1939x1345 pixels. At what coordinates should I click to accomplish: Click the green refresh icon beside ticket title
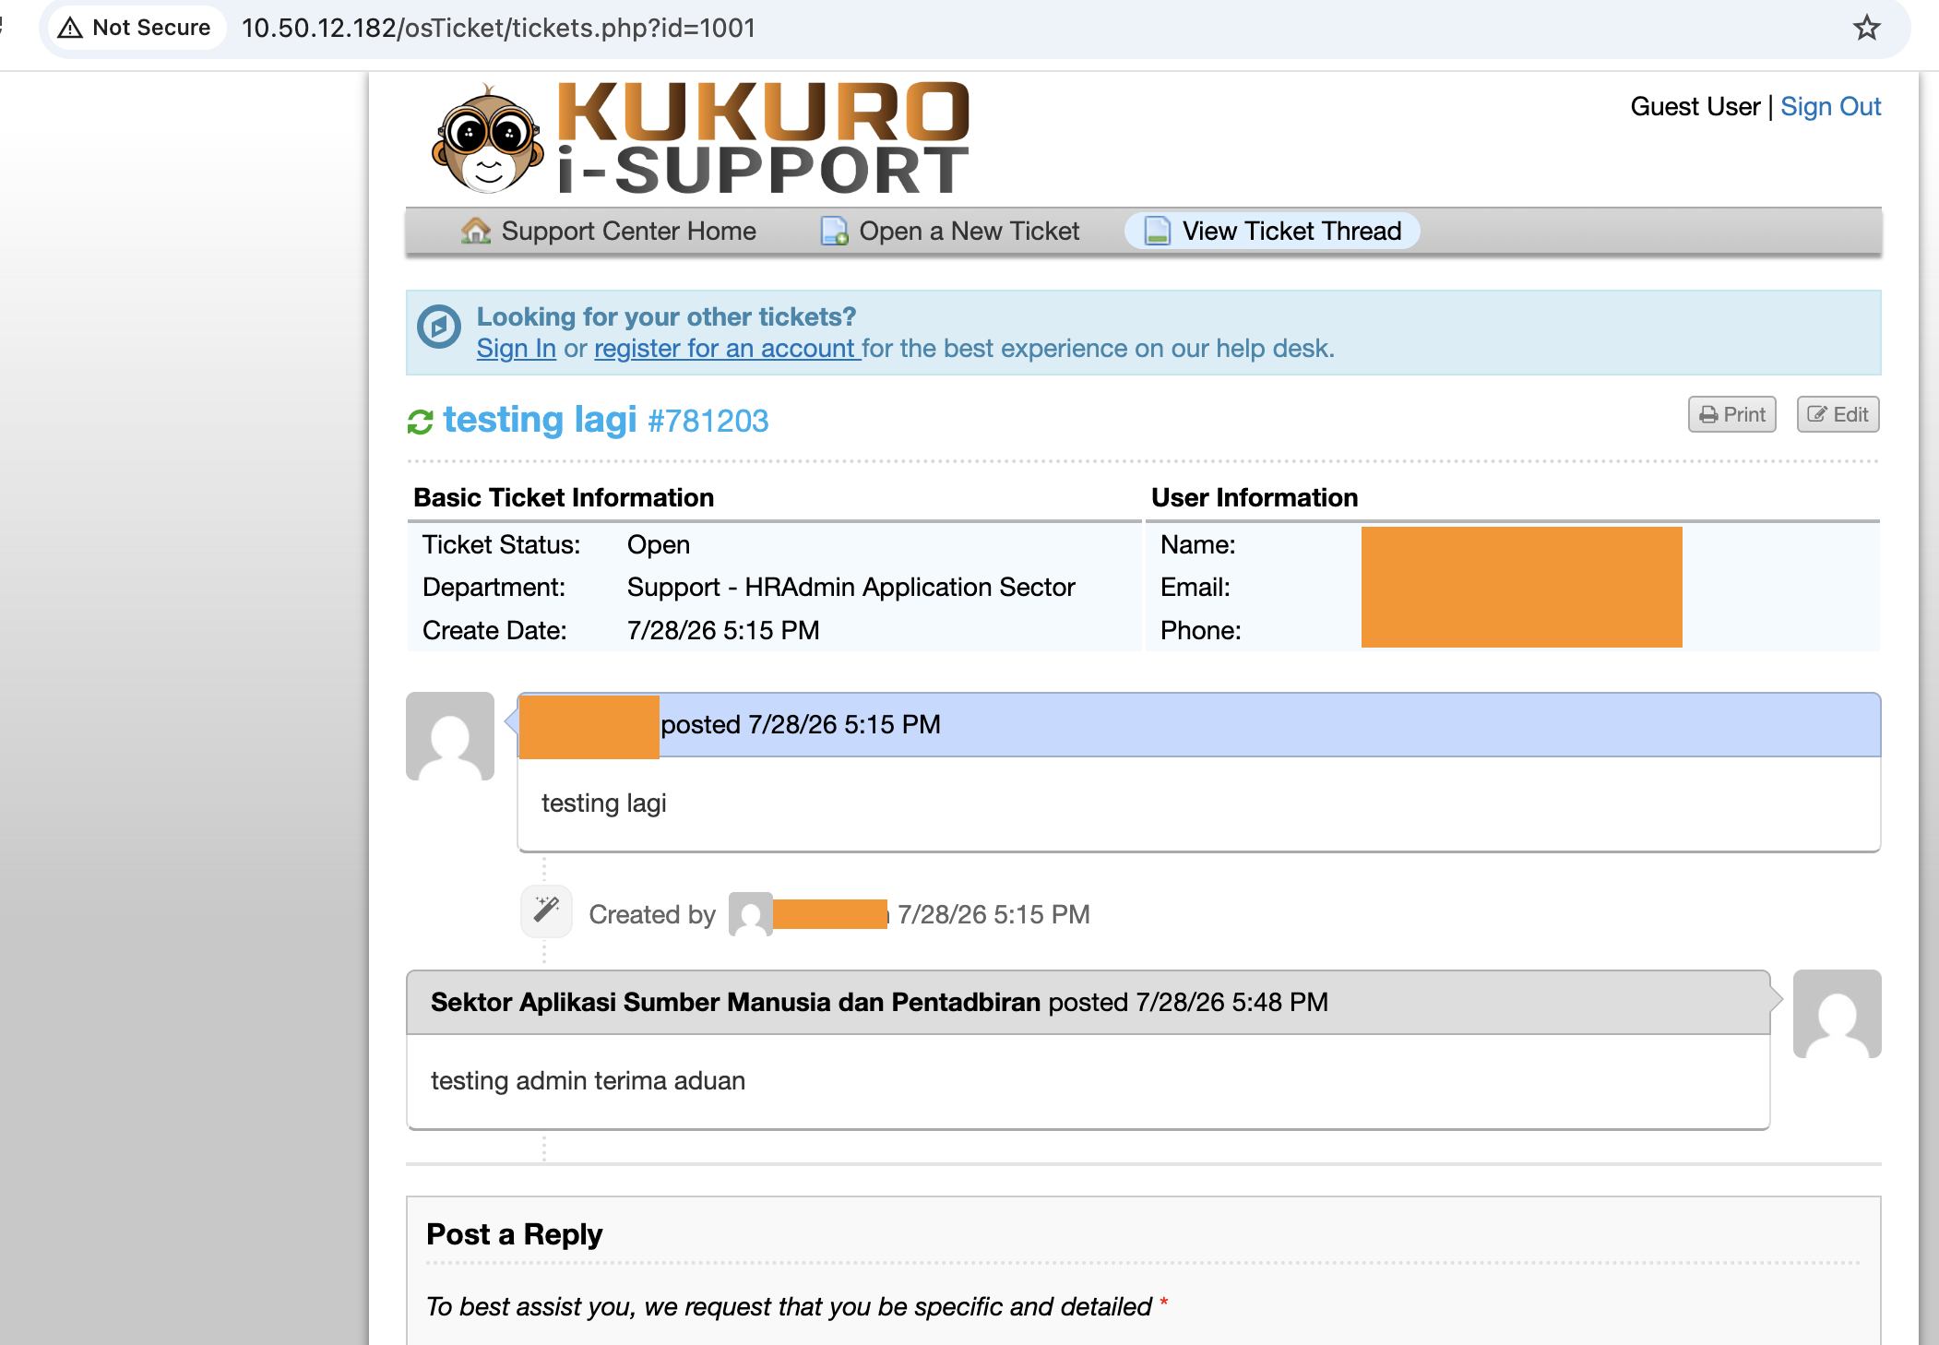point(421,422)
